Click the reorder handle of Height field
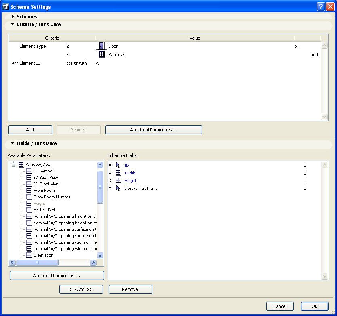The height and width of the screenshot is (316, 337). point(110,180)
